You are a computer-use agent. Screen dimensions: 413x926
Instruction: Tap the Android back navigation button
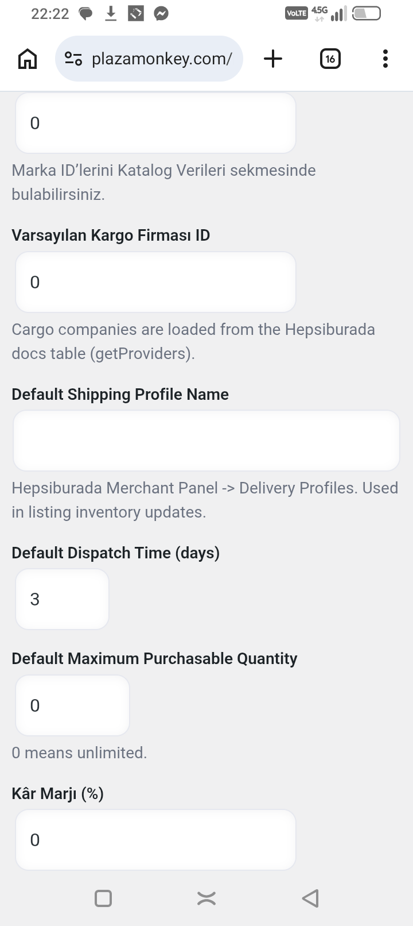click(310, 898)
